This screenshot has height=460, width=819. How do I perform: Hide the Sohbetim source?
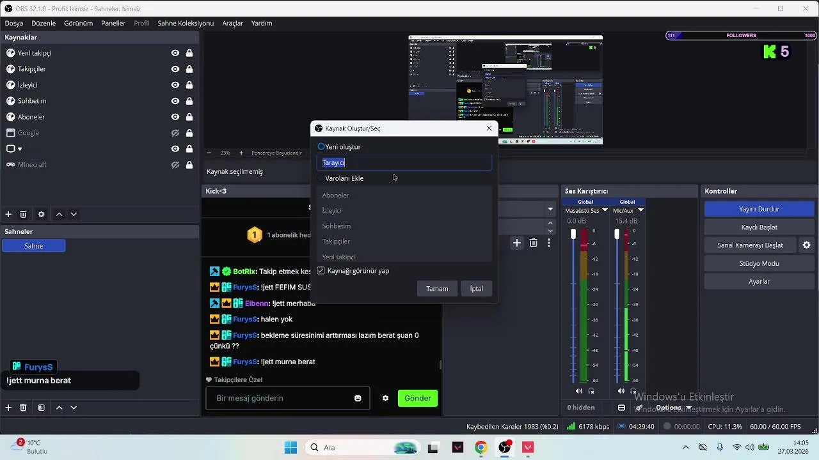coord(175,101)
